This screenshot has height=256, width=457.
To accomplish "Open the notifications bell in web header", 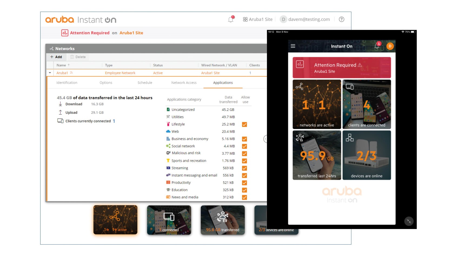I will [231, 19].
